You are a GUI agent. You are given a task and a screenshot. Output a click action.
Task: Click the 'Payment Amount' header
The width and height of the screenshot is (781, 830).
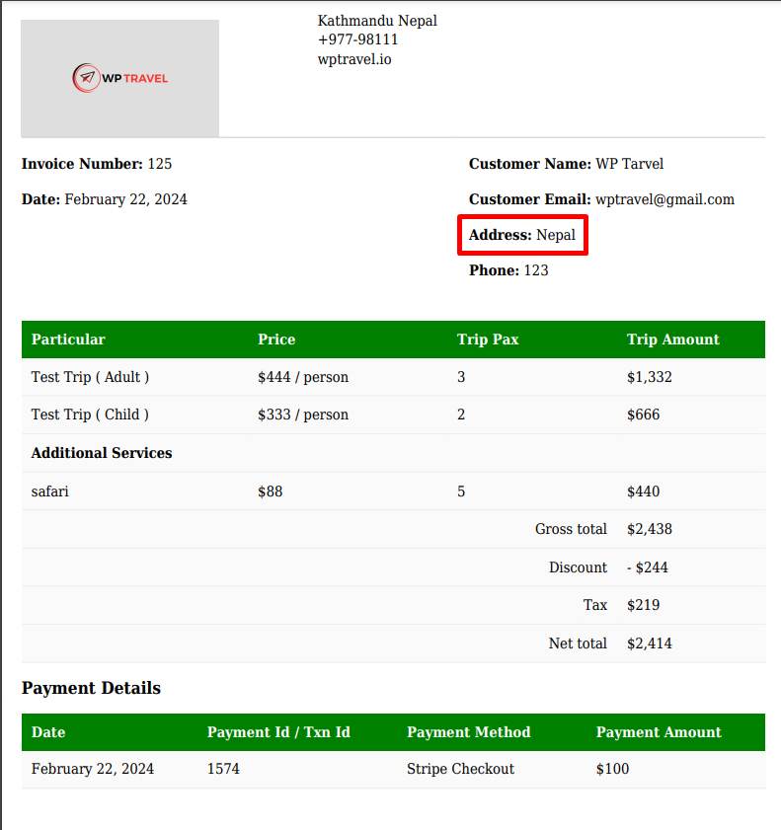point(659,732)
